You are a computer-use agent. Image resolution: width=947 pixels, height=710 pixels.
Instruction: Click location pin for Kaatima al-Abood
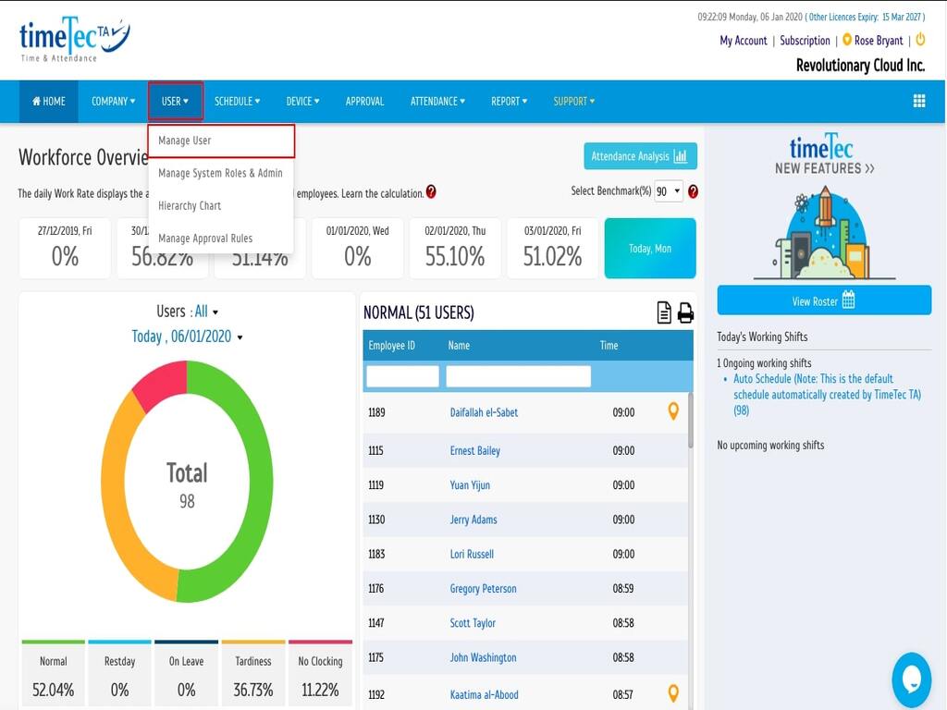point(673,693)
